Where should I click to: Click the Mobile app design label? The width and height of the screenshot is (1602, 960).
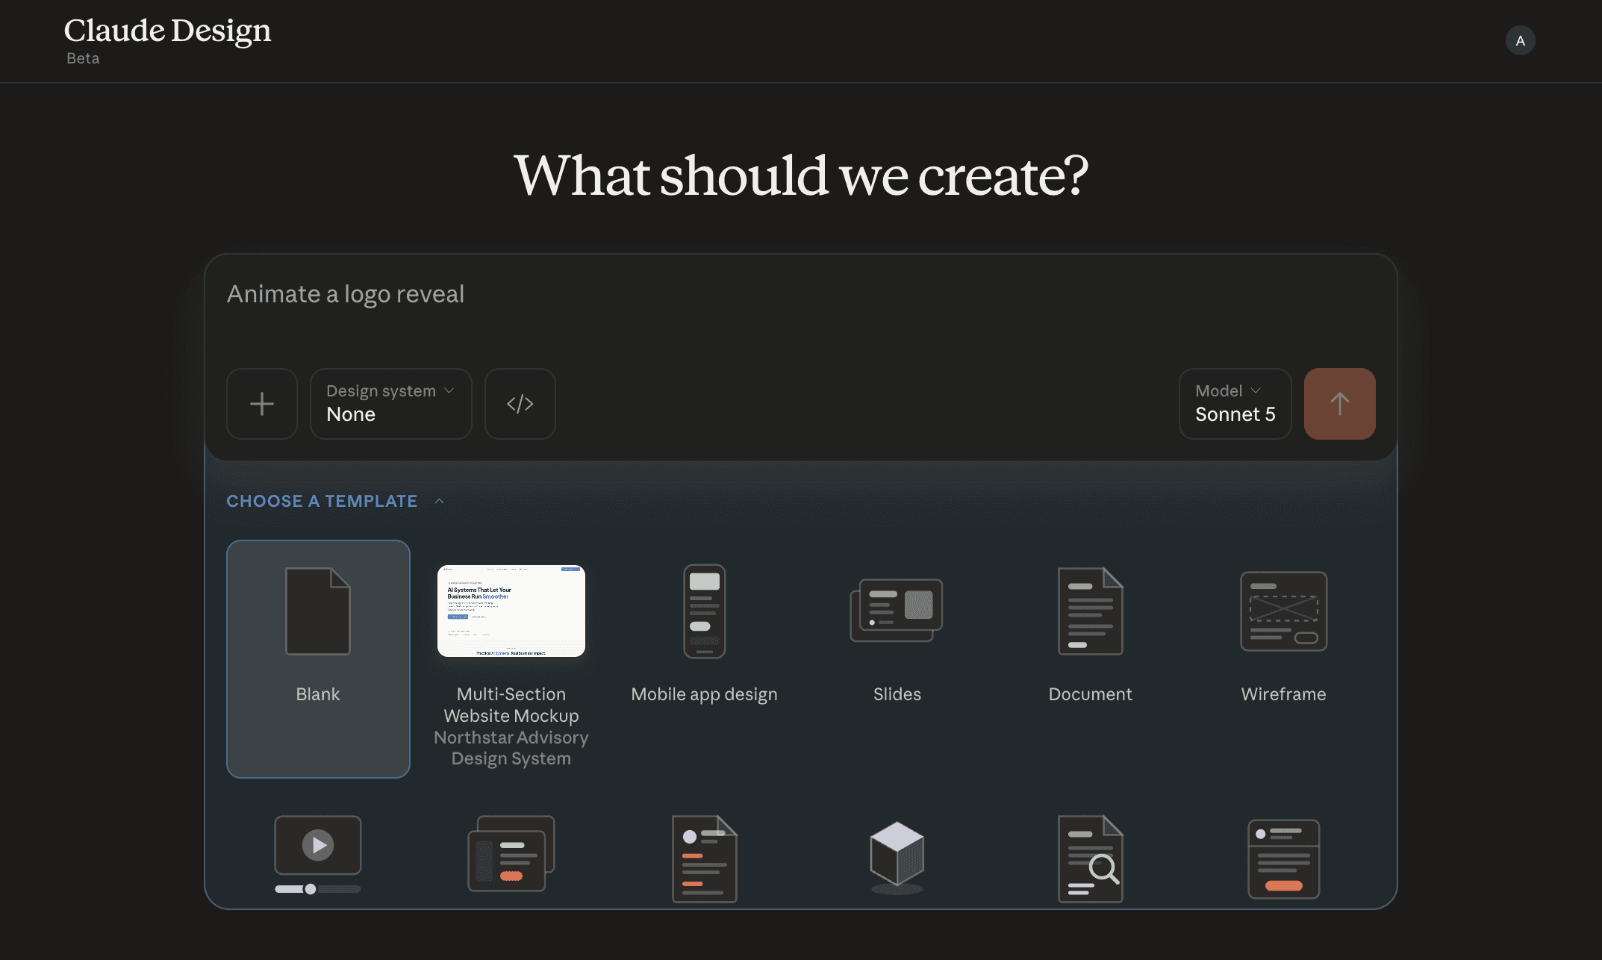tap(705, 694)
